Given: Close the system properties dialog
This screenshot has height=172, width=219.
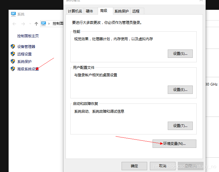Looking at the screenshot, I should [x=201, y=1].
